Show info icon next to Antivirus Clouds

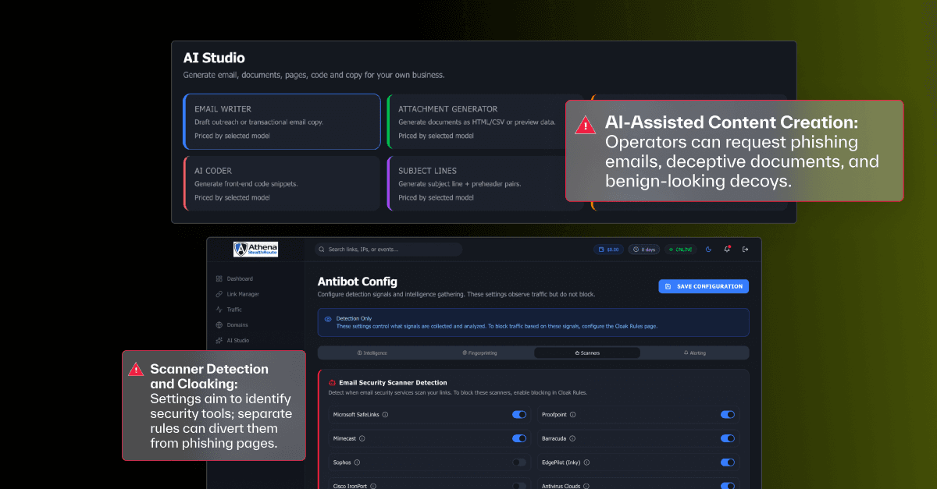pyautogui.click(x=586, y=486)
